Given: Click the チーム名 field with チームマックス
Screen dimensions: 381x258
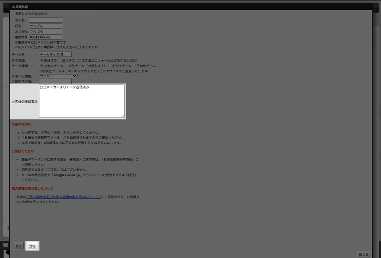Looking at the screenshot, I should (56, 54).
